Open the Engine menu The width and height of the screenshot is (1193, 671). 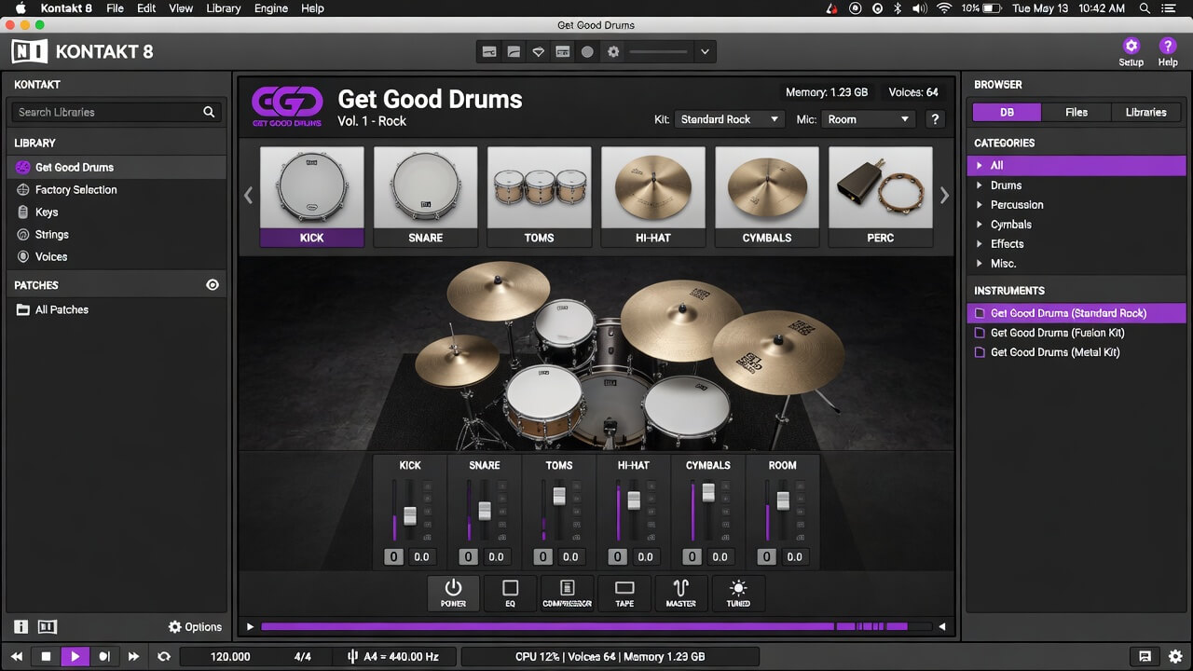click(271, 8)
